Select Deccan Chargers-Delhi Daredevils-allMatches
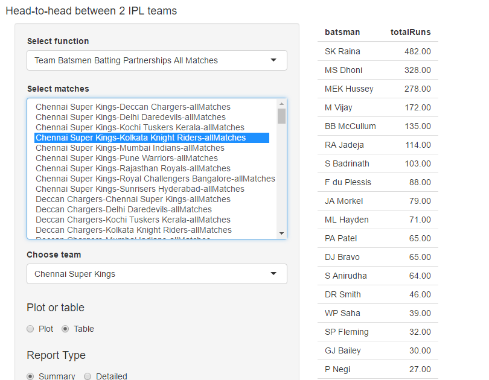The image size is (489, 380). 123,209
